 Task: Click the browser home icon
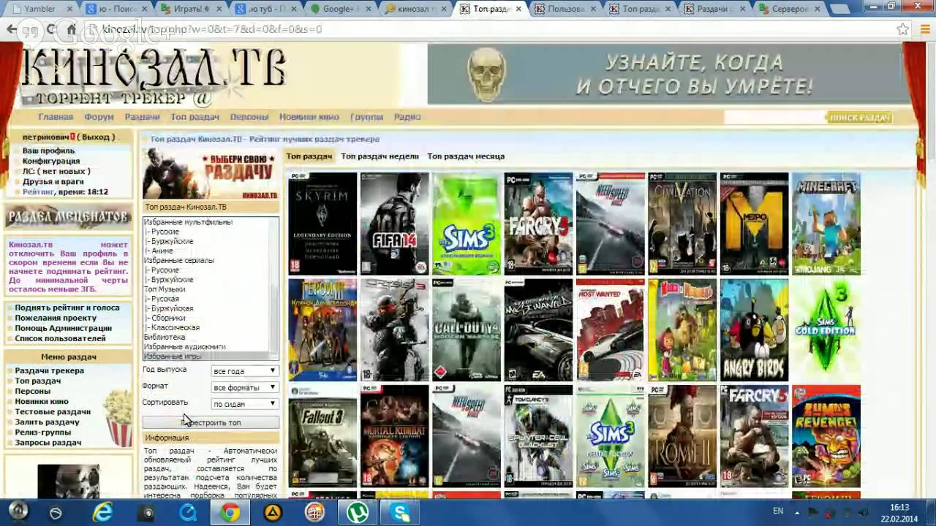coord(71,29)
